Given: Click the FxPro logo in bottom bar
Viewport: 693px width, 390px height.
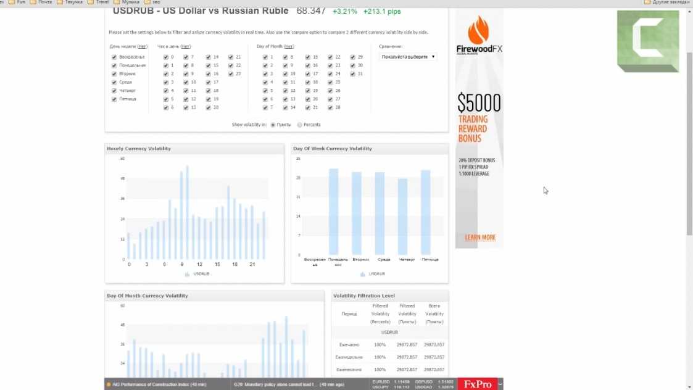Looking at the screenshot, I should [x=478, y=384].
